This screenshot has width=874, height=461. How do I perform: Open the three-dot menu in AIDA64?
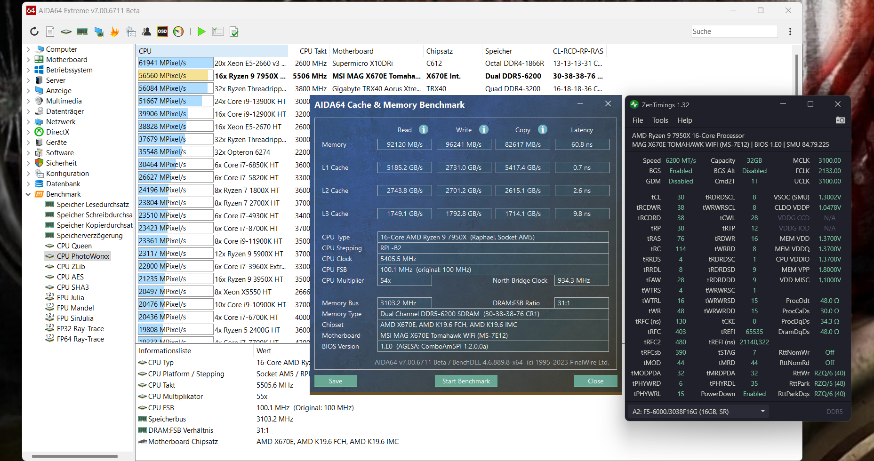[790, 32]
